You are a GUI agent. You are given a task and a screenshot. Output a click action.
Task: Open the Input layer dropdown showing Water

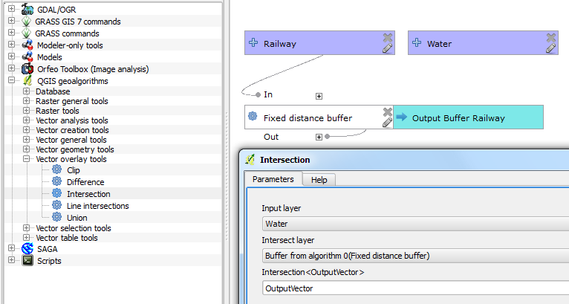415,224
